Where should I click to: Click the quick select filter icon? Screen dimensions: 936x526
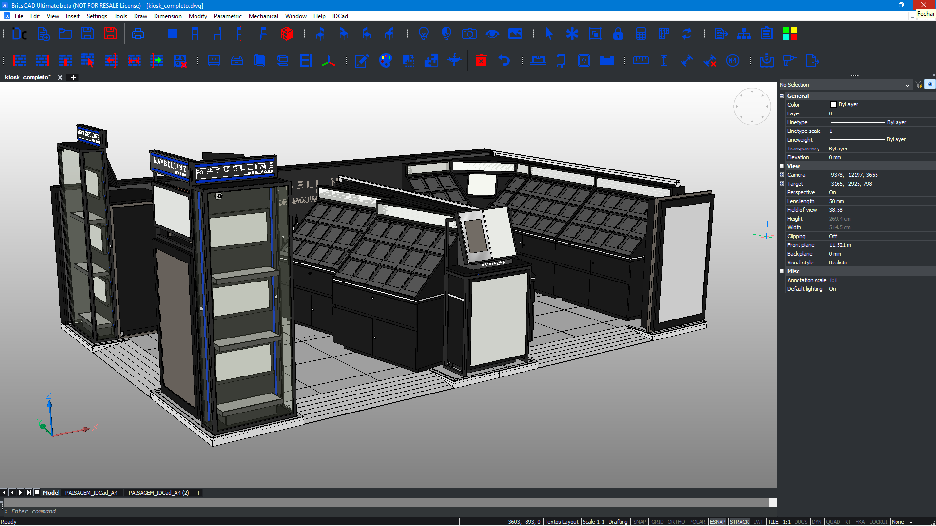(918, 85)
